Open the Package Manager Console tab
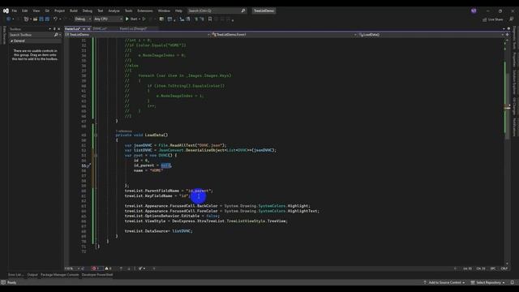The height and width of the screenshot is (292, 519). coord(59,275)
